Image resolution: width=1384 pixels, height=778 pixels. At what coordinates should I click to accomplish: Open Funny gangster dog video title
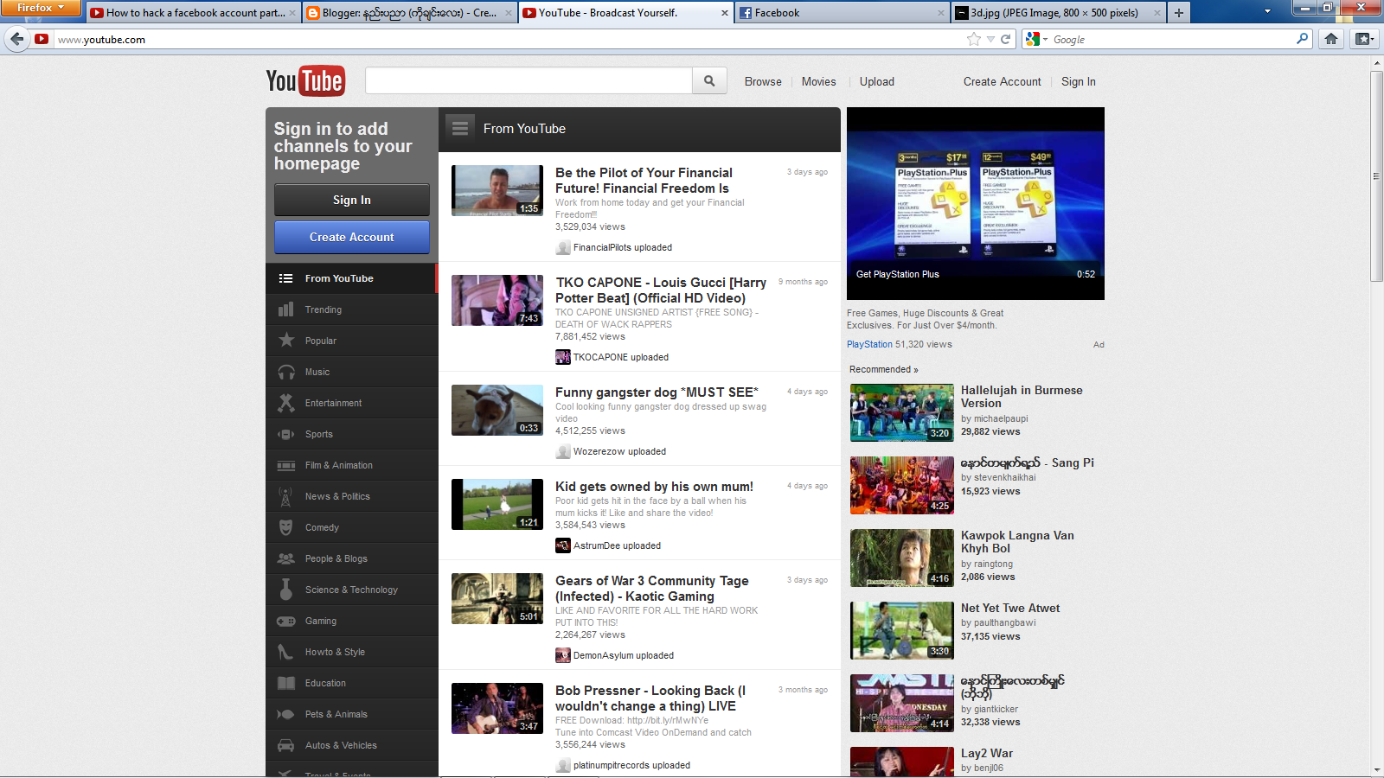point(657,392)
